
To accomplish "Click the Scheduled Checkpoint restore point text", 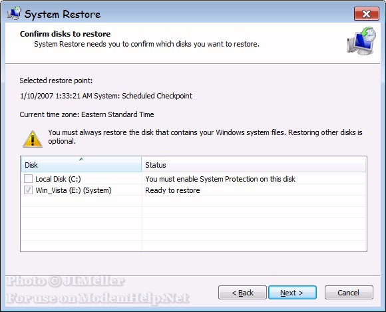I will tap(106, 96).
